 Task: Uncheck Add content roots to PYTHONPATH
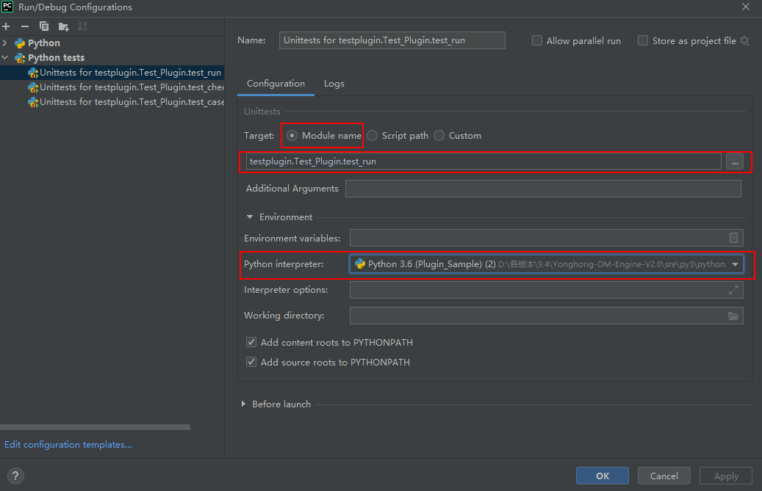coord(251,343)
